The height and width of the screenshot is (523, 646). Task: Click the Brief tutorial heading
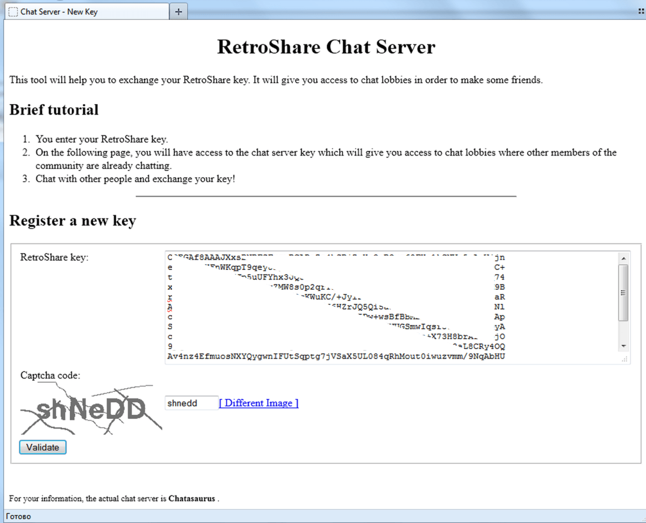pos(54,110)
